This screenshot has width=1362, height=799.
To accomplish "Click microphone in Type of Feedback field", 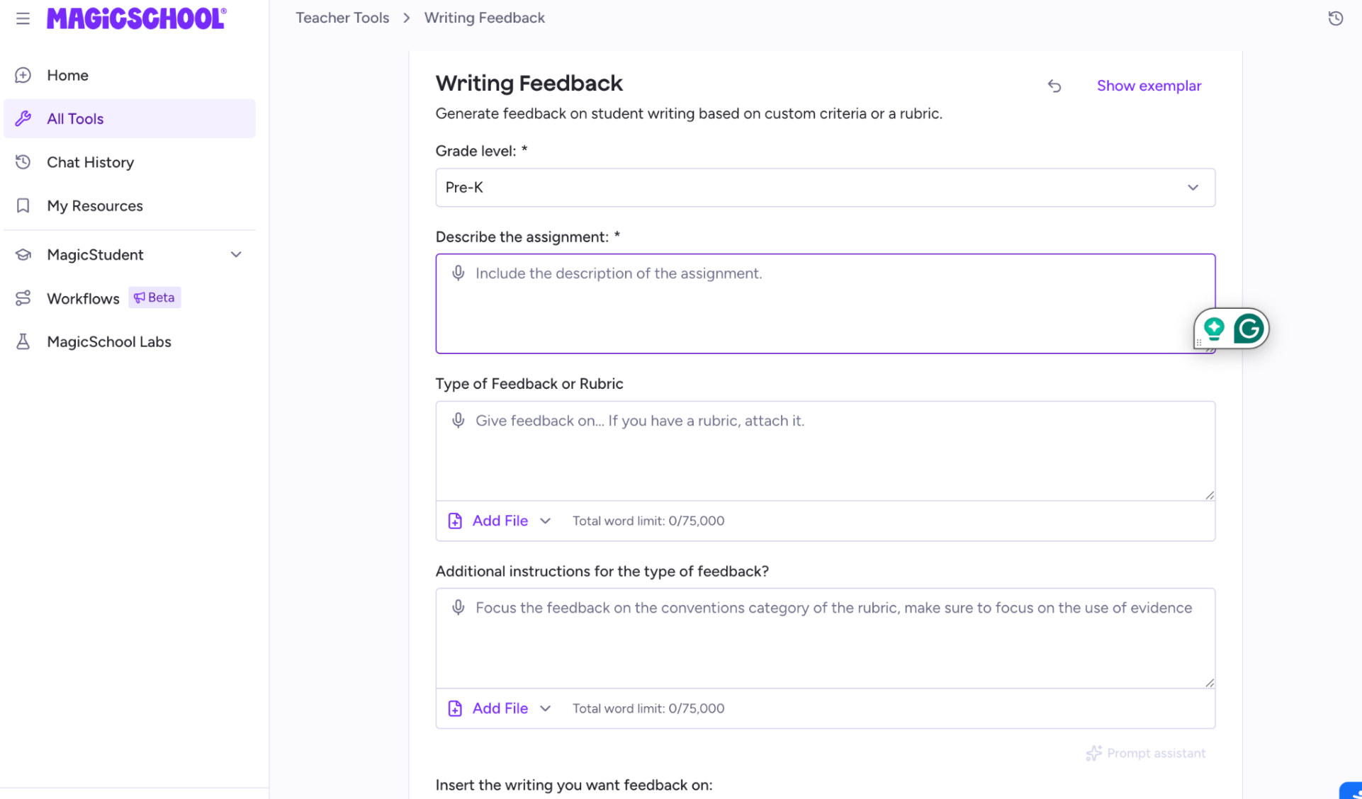I will click(x=458, y=421).
